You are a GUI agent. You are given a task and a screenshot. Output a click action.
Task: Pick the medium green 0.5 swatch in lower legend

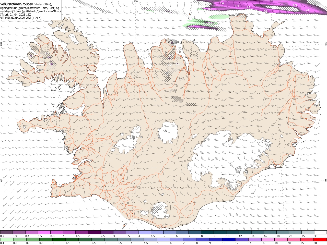[33, 239]
